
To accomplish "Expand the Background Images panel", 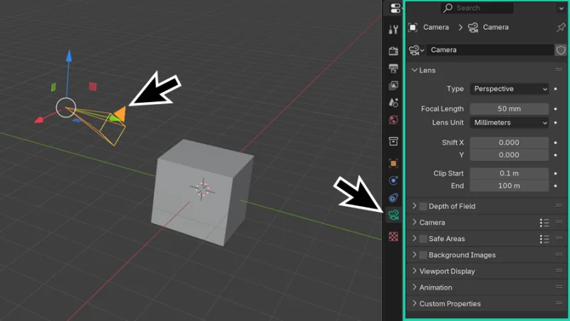I will (415, 255).
